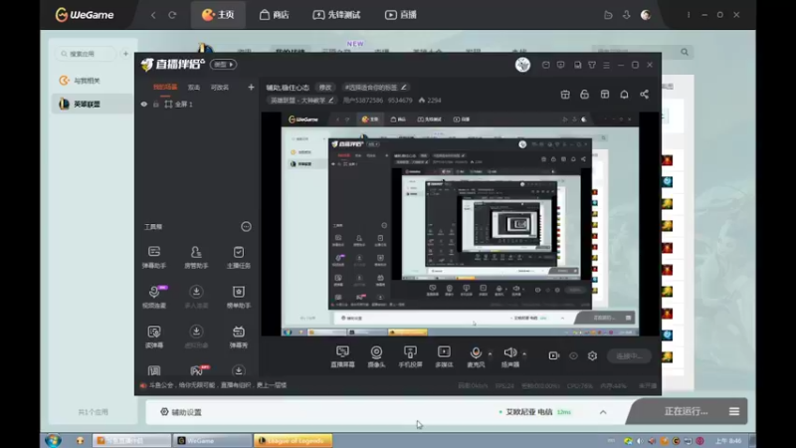
Task: Click toolbox more options circle icon
Action: tap(246, 227)
